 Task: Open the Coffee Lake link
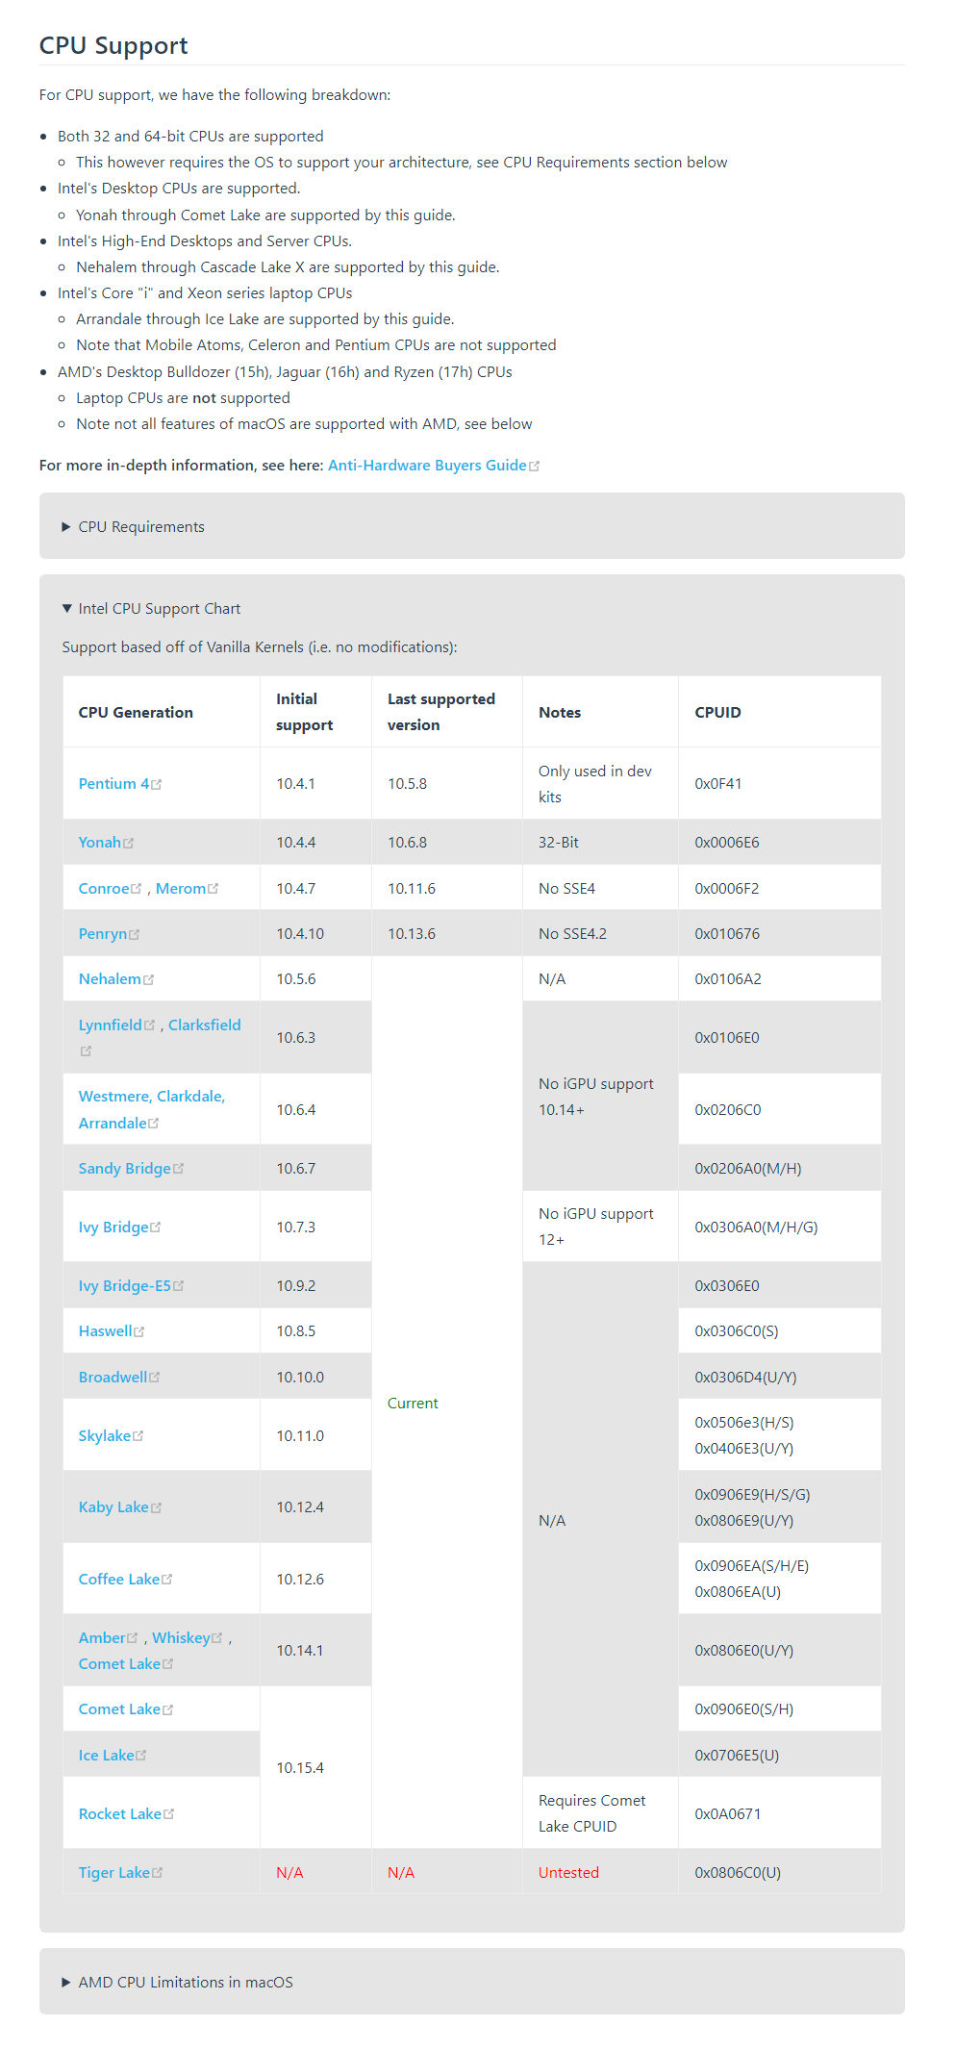pos(118,1580)
